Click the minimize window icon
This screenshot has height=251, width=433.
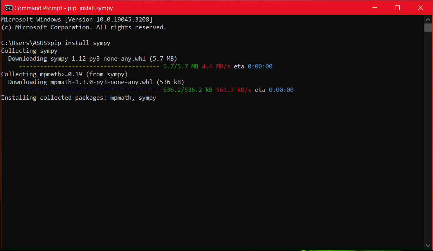374,7
